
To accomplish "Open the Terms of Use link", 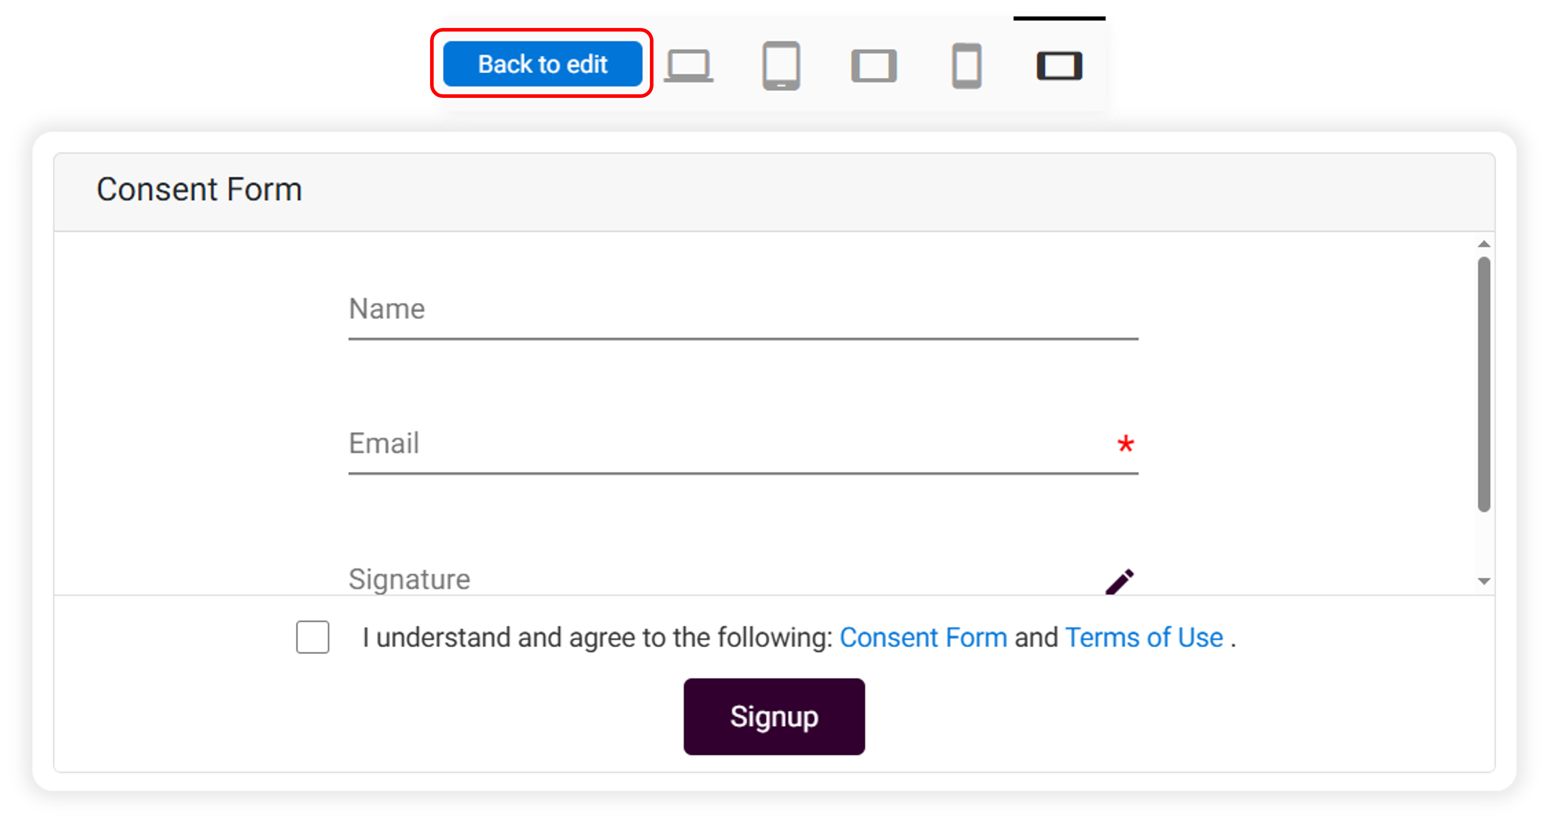I will point(1144,637).
